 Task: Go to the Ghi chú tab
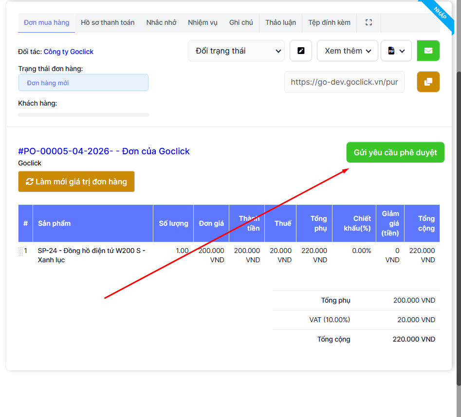[x=241, y=22]
